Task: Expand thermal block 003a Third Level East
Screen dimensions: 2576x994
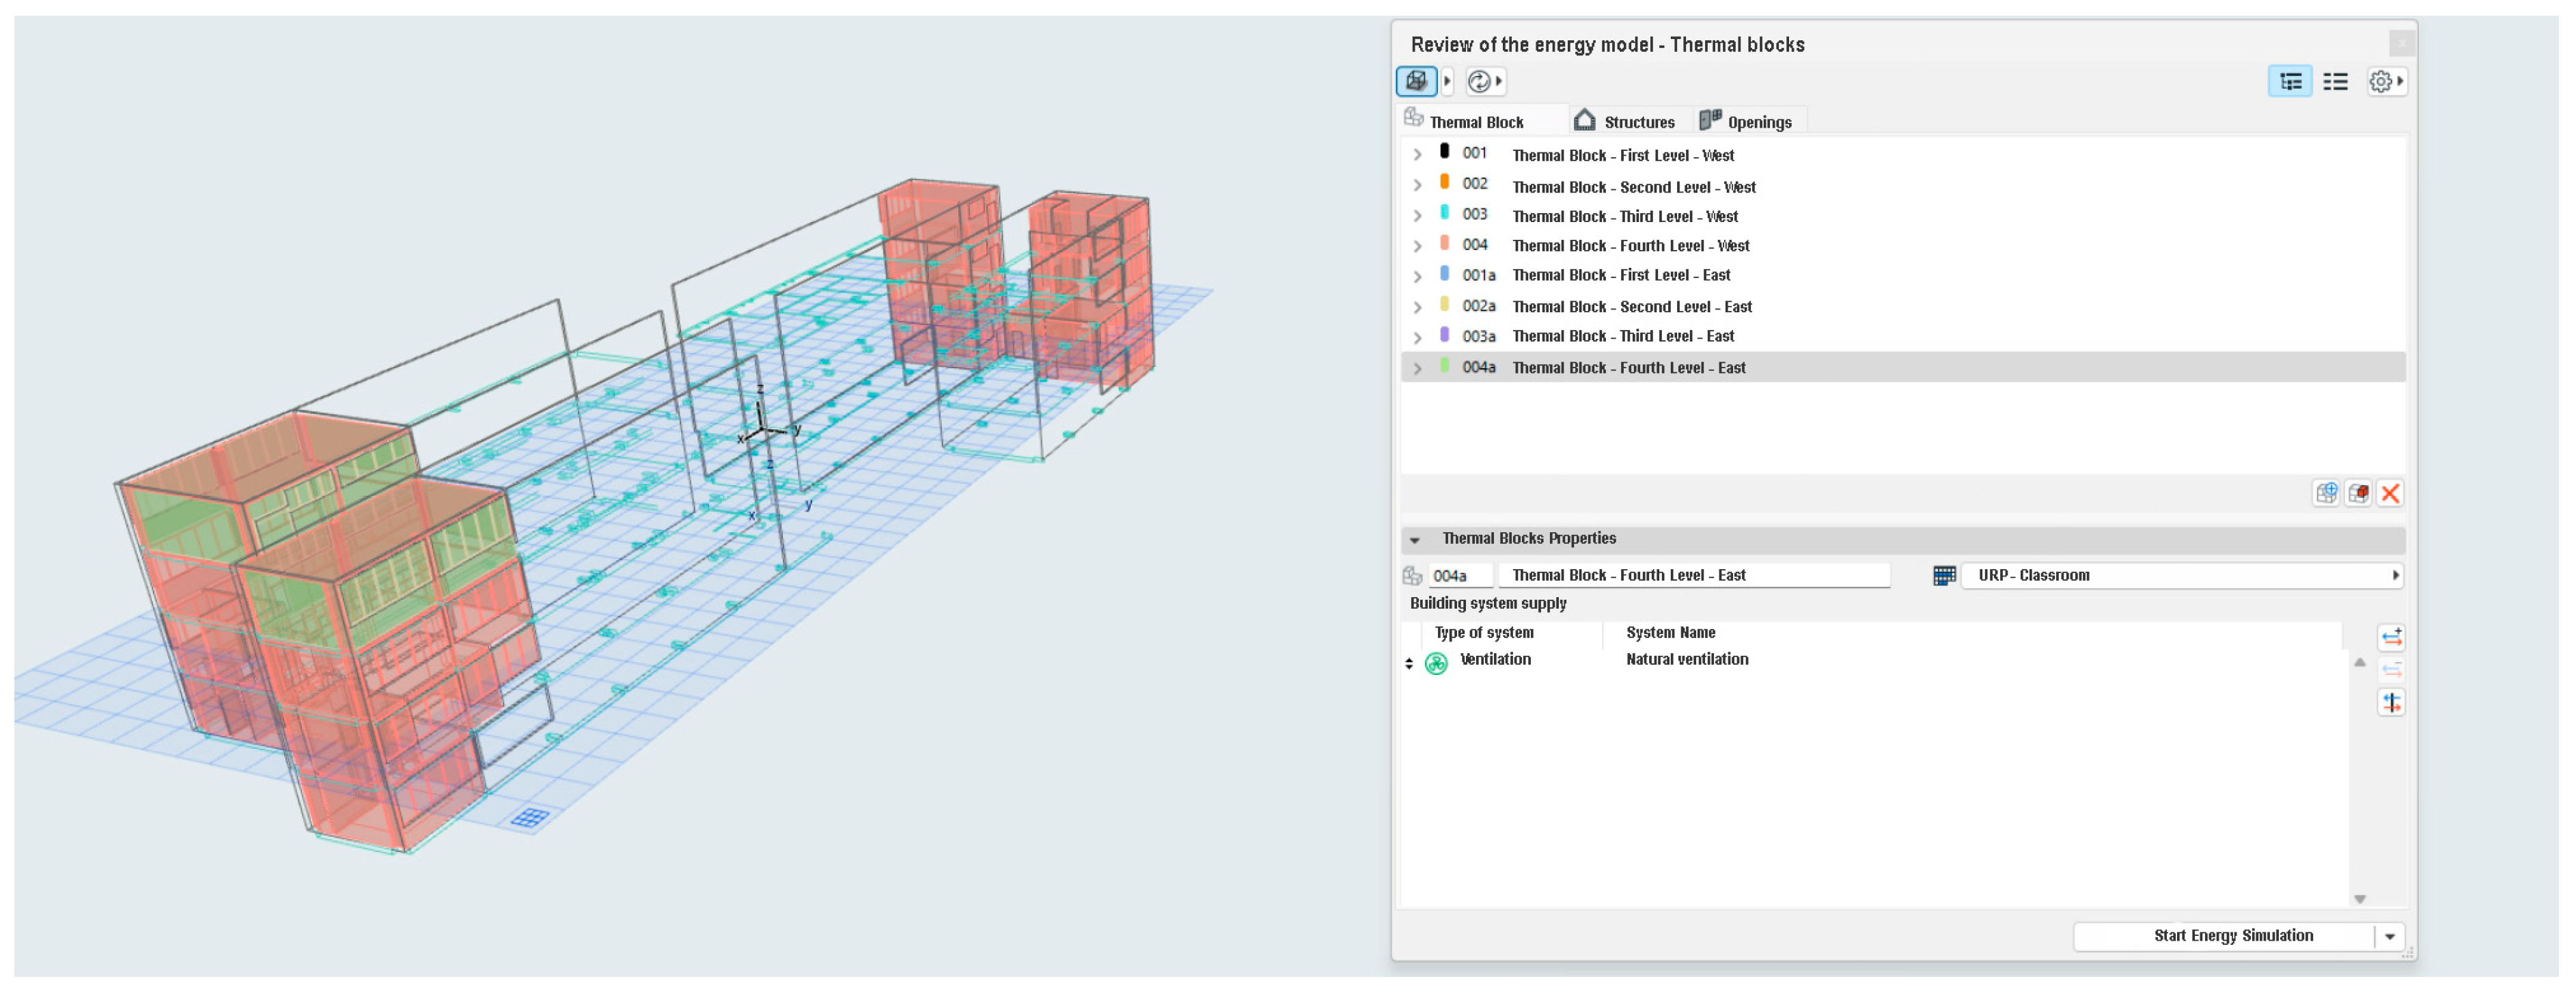Action: point(1417,337)
